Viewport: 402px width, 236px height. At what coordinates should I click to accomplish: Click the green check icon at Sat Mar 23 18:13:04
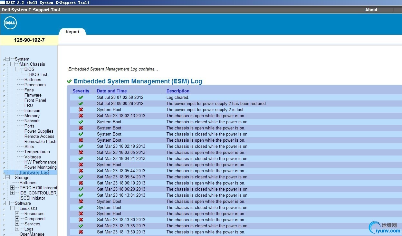[x=81, y=195]
